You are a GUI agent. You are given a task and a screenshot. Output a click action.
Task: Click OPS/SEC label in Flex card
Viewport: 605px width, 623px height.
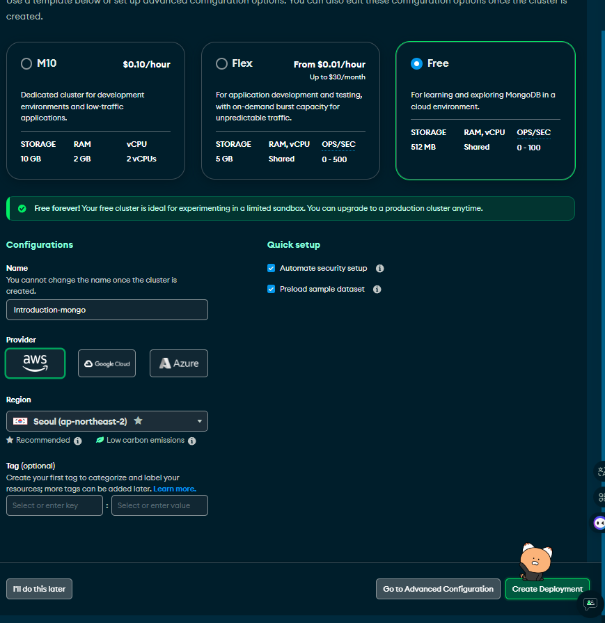pos(338,144)
